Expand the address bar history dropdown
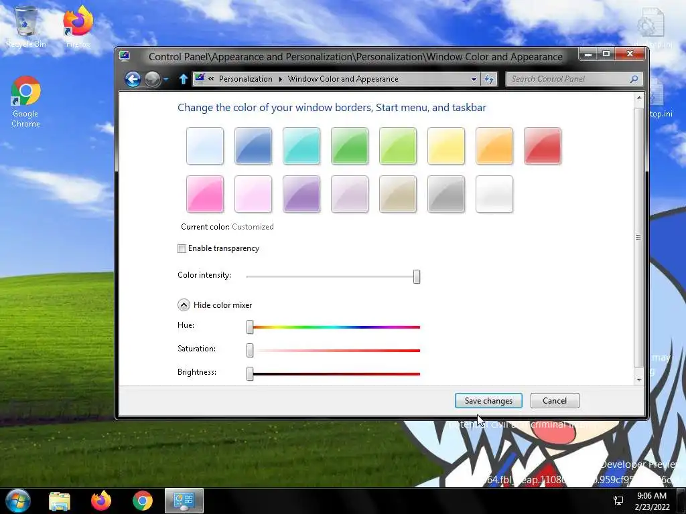 coord(474,79)
